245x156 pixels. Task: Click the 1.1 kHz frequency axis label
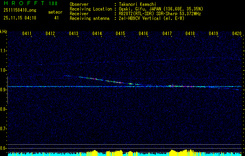[x=4, y=51]
